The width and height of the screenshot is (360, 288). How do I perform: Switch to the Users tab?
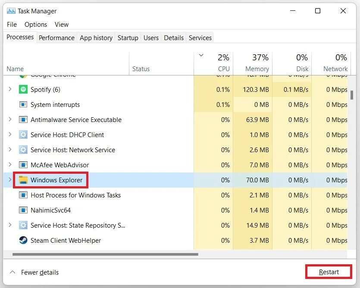(151, 38)
